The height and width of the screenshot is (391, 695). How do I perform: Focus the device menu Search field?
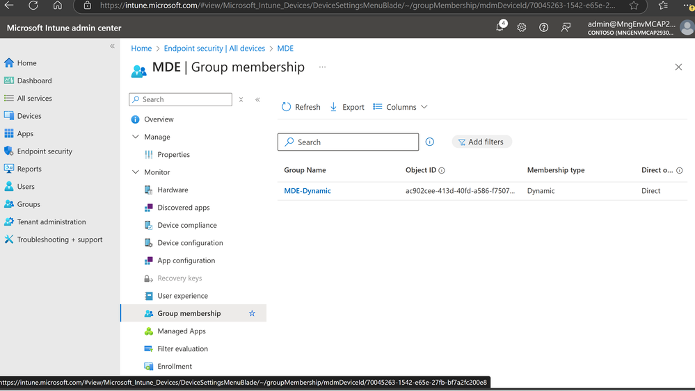tap(180, 99)
